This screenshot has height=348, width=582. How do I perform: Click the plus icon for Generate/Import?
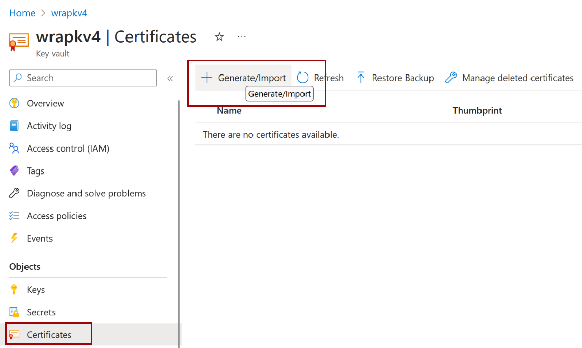pos(207,78)
